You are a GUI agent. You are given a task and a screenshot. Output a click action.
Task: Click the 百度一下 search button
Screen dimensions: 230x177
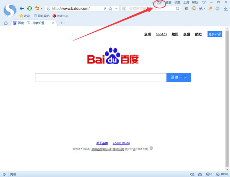(x=179, y=77)
